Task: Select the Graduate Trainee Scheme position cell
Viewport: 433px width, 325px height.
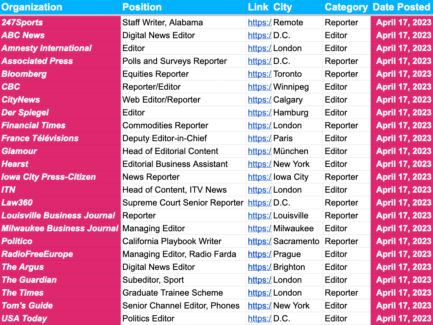Action: (173, 293)
